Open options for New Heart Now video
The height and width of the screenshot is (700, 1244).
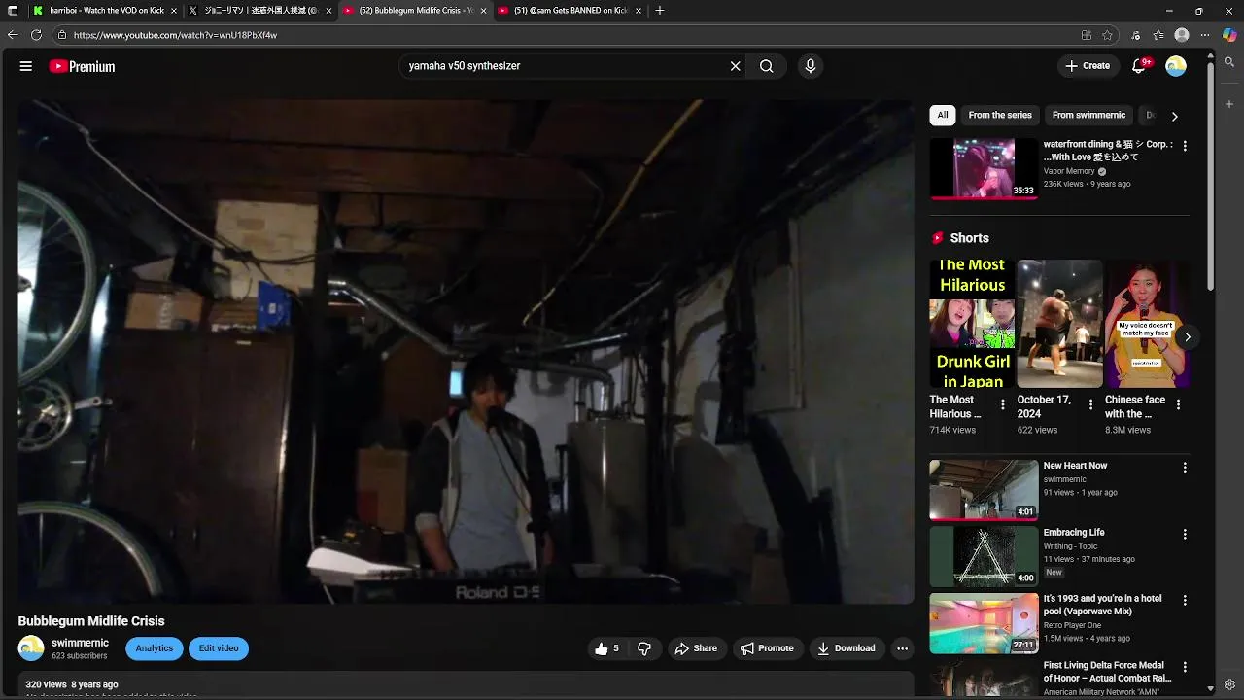tap(1185, 468)
